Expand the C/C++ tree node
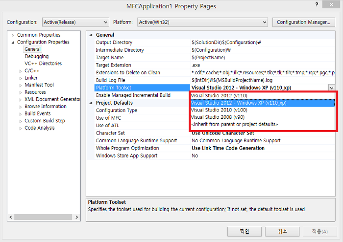 point(21,71)
